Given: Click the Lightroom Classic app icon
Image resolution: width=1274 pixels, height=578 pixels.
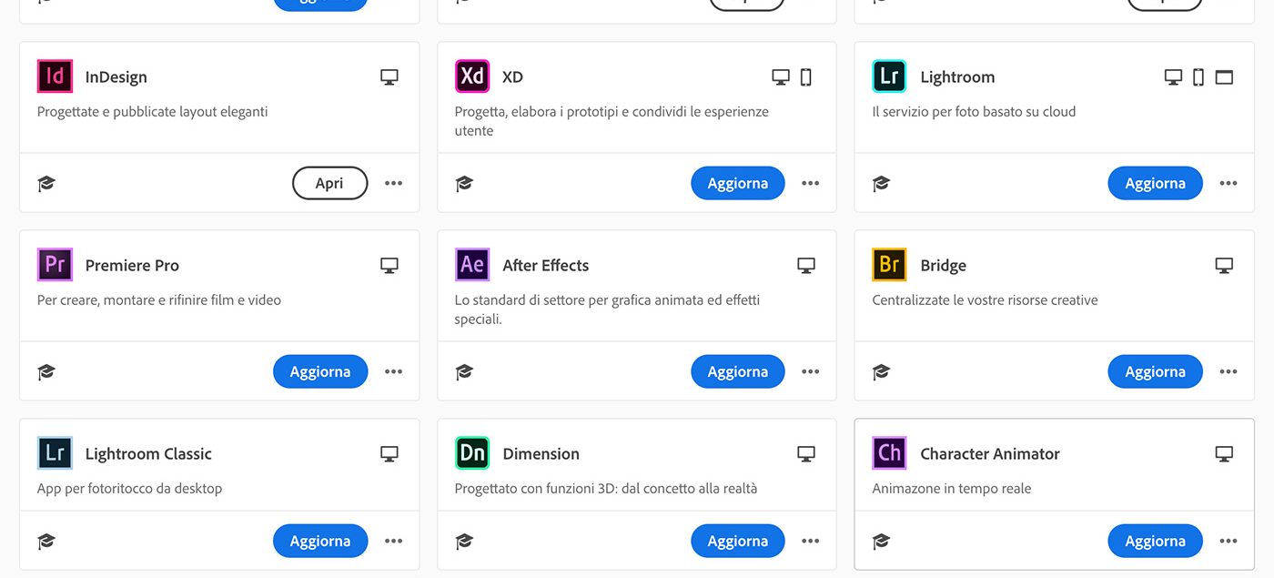Looking at the screenshot, I should click(55, 453).
